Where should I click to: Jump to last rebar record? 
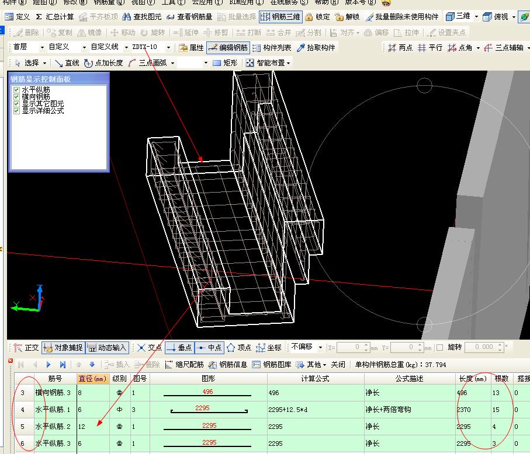coord(63,365)
